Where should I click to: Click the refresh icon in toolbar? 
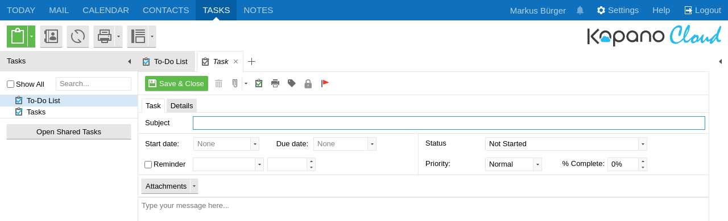tap(78, 36)
